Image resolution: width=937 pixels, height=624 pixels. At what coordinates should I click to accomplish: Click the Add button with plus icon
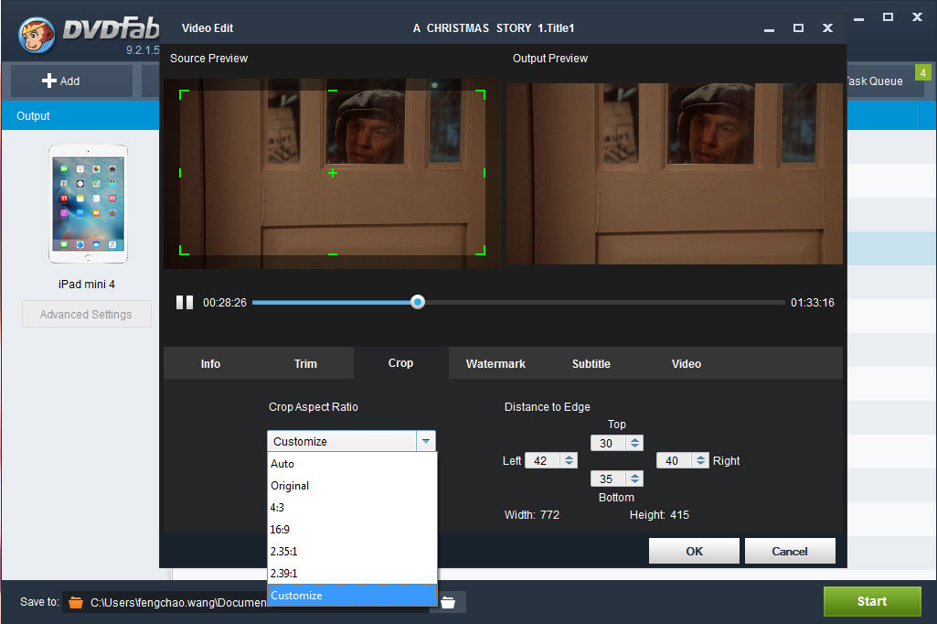point(61,81)
